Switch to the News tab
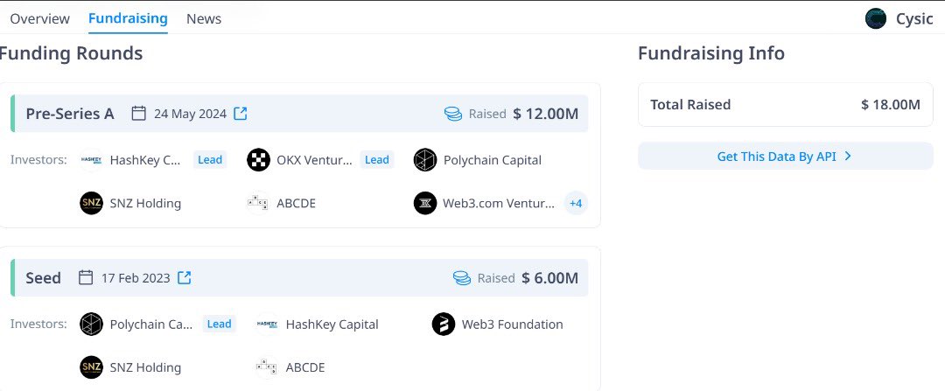Viewport: 945px width, 391px height. [x=204, y=18]
